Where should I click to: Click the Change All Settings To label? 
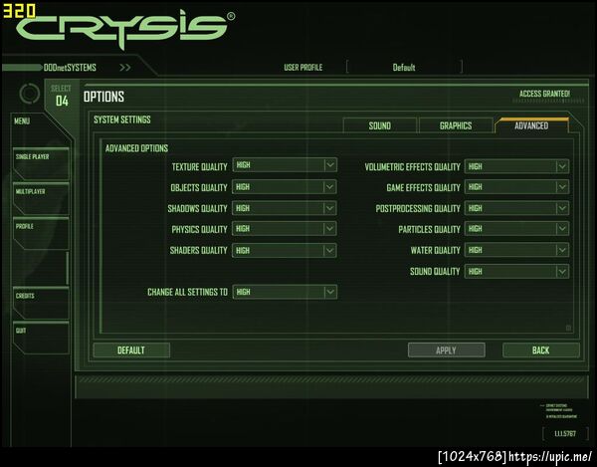click(x=187, y=292)
